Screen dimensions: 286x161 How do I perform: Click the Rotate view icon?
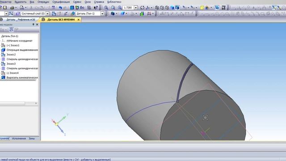[x=142, y=8]
